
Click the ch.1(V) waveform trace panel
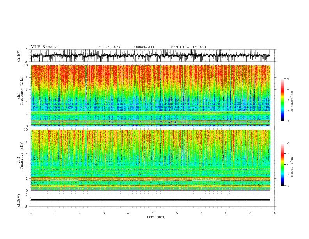(153, 55)
